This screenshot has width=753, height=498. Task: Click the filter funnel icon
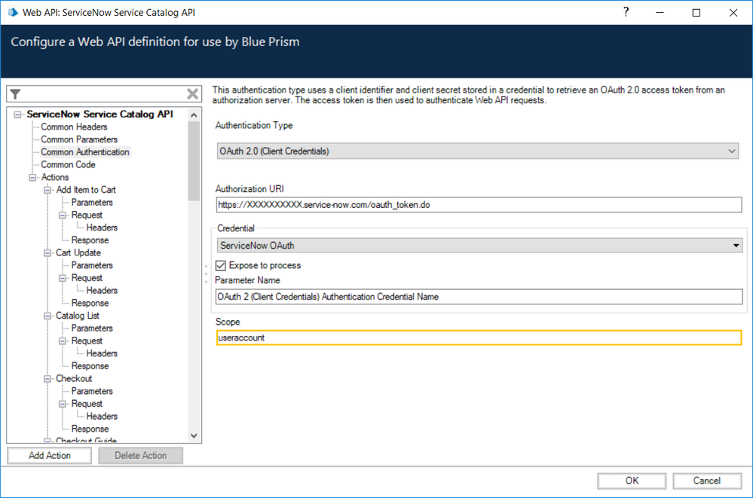coord(15,94)
